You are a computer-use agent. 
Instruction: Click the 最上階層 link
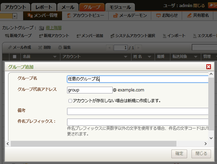pos(54,28)
